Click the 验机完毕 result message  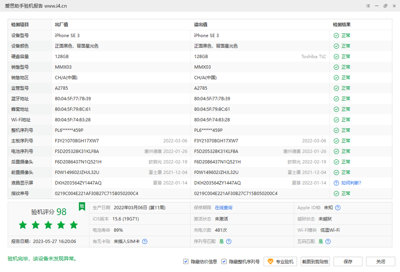coord(42,259)
